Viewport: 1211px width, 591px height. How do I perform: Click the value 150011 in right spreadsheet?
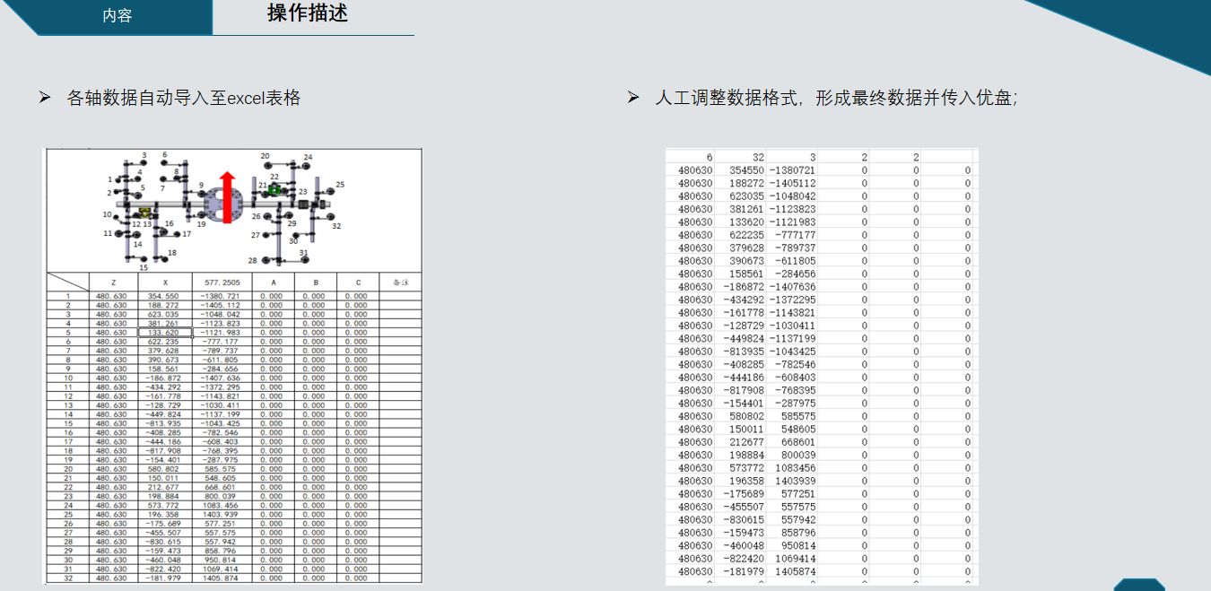(747, 430)
